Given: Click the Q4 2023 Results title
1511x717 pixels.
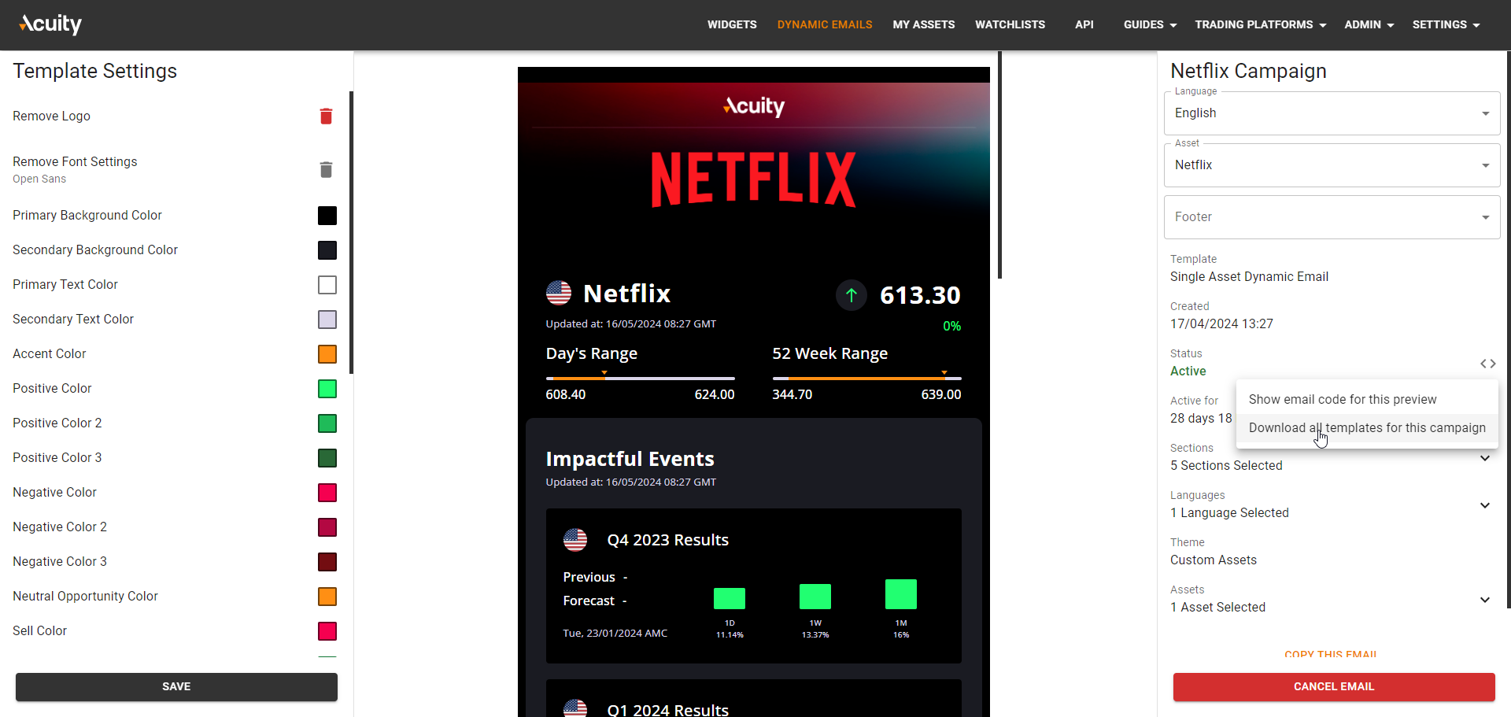Looking at the screenshot, I should pyautogui.click(x=668, y=540).
